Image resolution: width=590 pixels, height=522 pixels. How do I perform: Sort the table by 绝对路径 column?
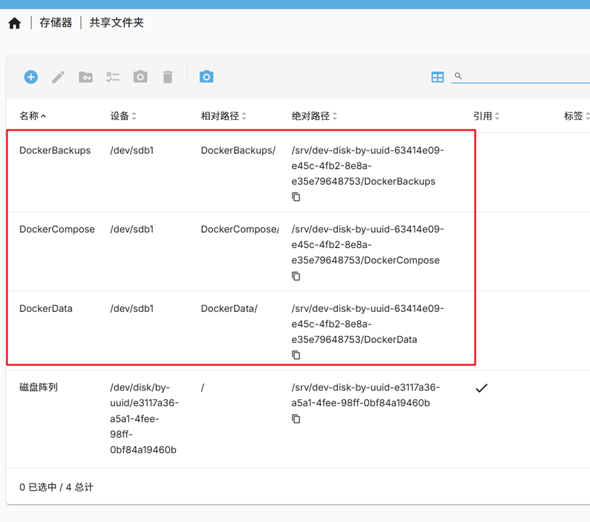coord(312,115)
